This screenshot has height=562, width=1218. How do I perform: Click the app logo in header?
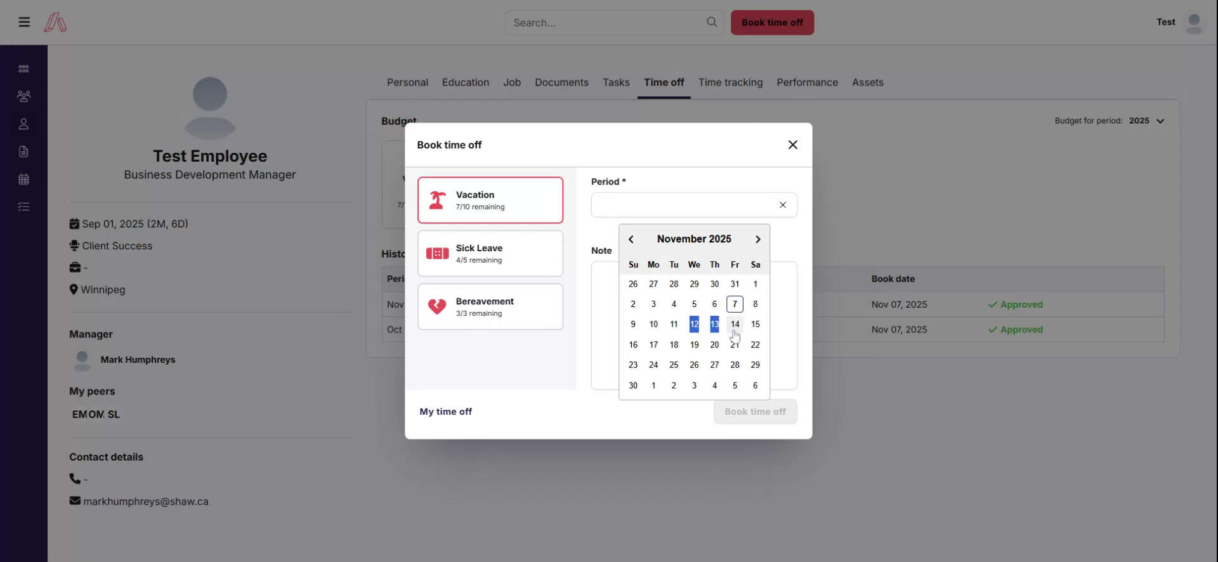[55, 23]
